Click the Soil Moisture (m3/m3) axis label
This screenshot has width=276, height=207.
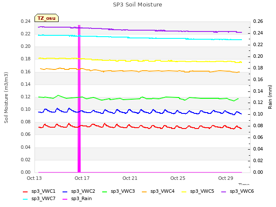pyautogui.click(x=6, y=97)
